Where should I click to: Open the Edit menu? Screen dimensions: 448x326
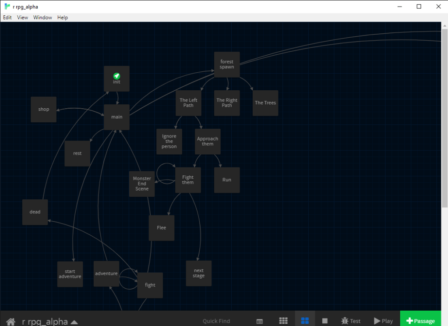(7, 18)
